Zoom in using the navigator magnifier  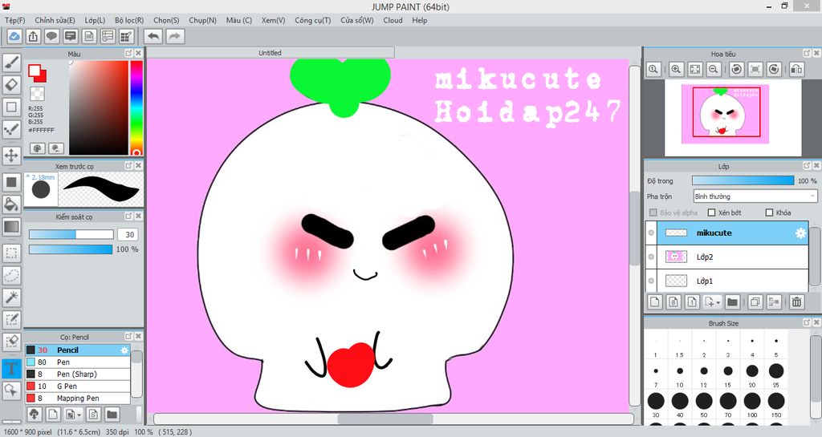(677, 70)
